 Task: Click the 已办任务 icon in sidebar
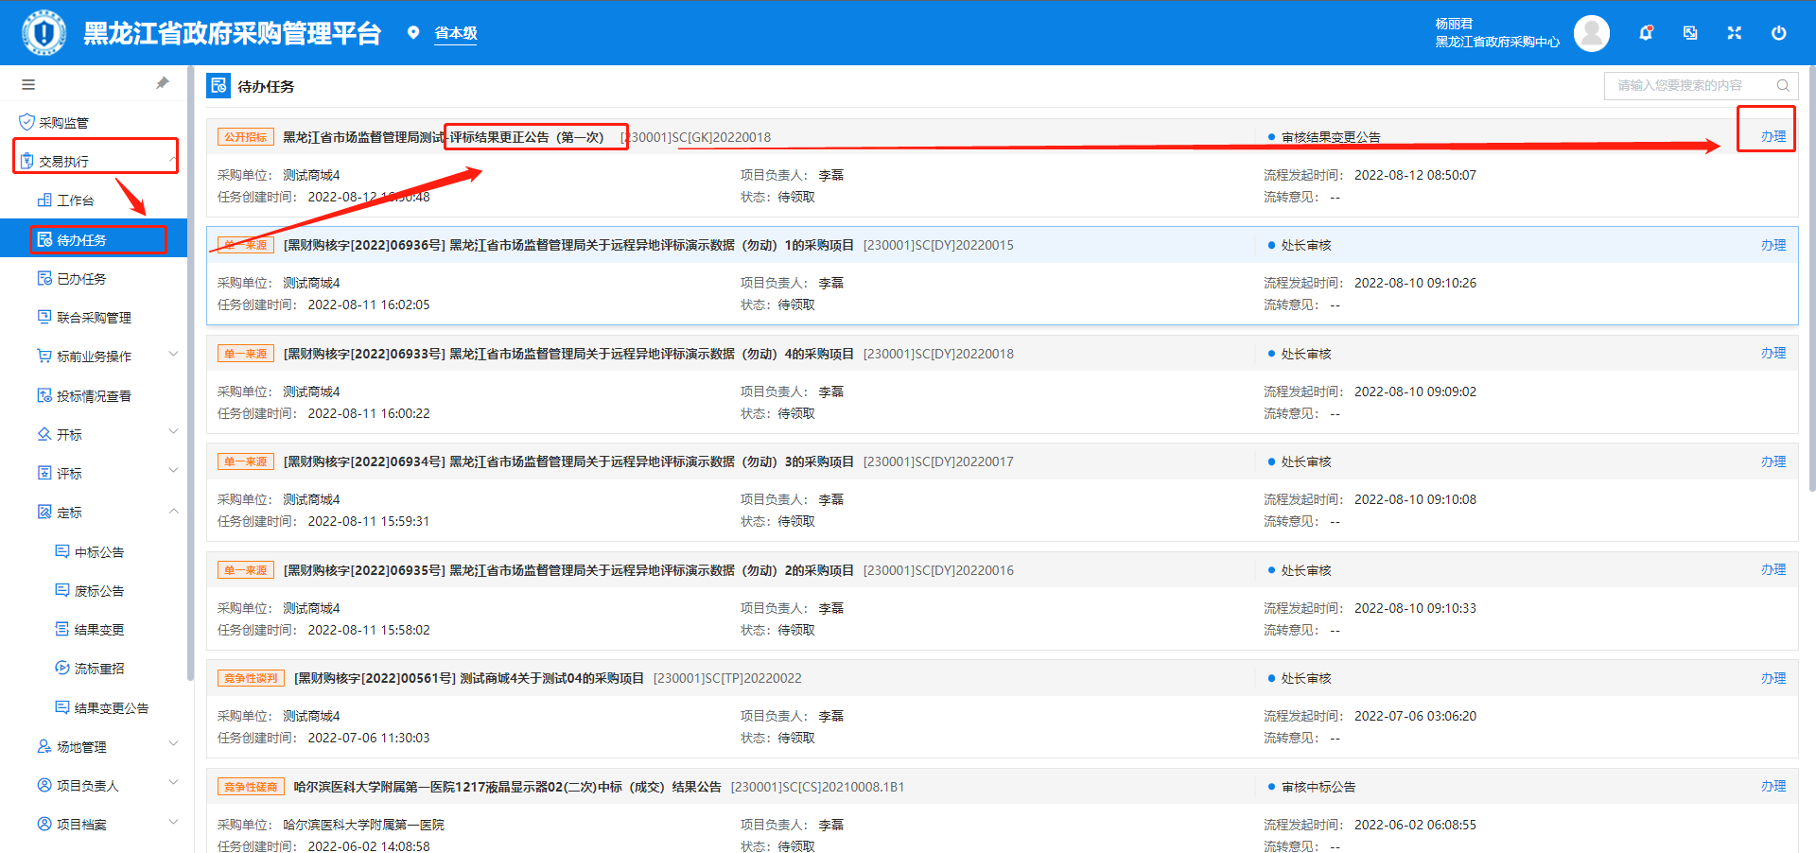pos(44,278)
